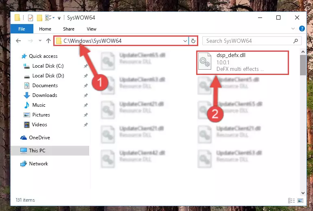313x211 pixels.
Task: Click the scroll up arrow of file list
Action: [x=303, y=52]
